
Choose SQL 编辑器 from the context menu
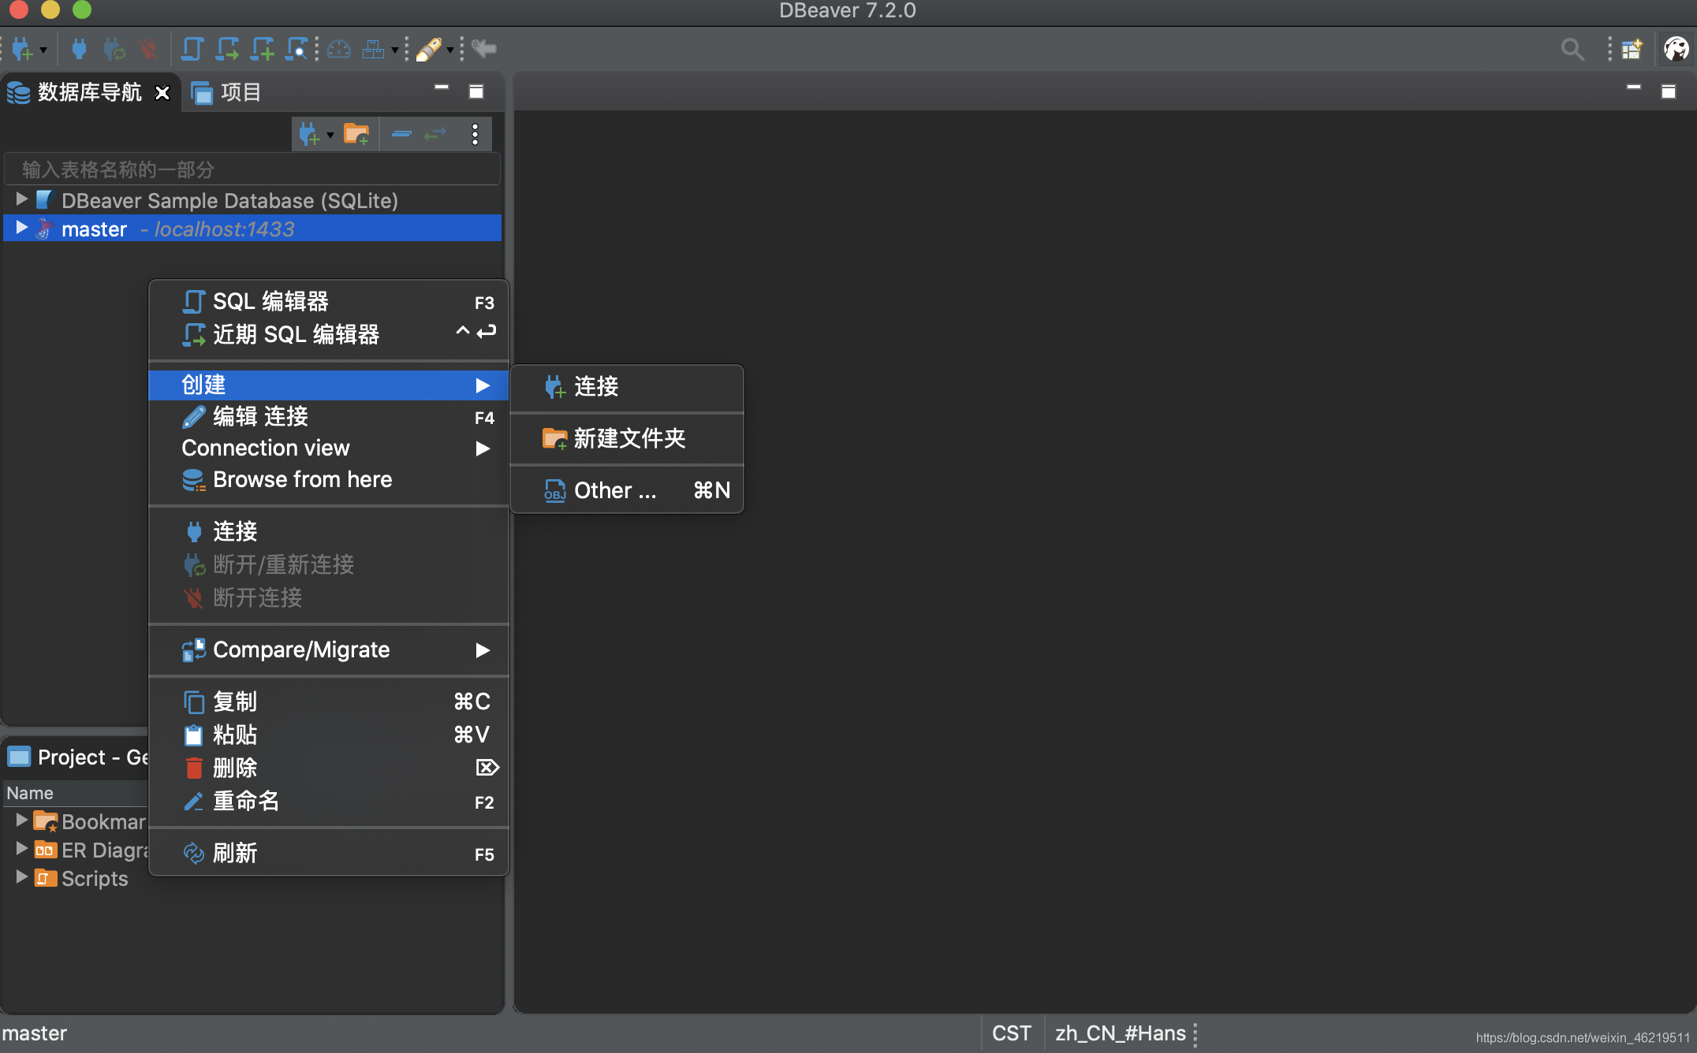[329, 301]
